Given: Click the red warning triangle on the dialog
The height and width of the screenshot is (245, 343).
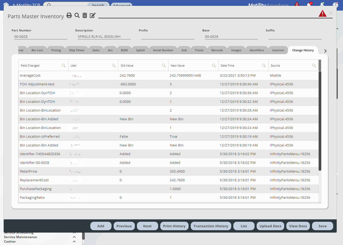Looking at the screenshot, I should pos(323,13).
